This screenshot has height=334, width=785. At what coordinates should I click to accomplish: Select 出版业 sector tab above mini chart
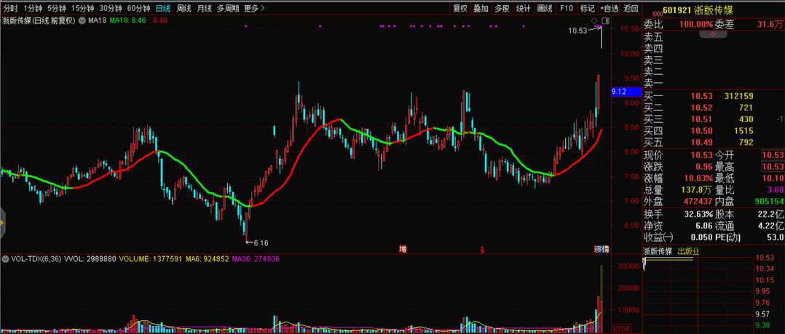click(x=688, y=251)
